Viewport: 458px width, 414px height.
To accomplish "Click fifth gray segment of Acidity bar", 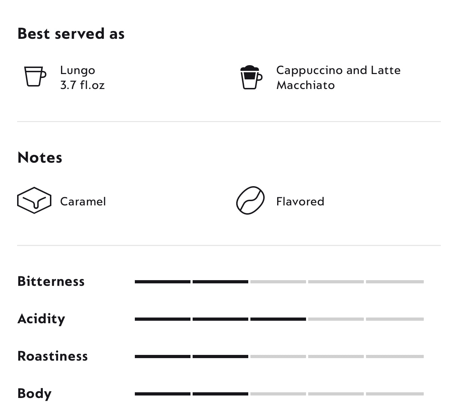I will pyautogui.click(x=395, y=319).
